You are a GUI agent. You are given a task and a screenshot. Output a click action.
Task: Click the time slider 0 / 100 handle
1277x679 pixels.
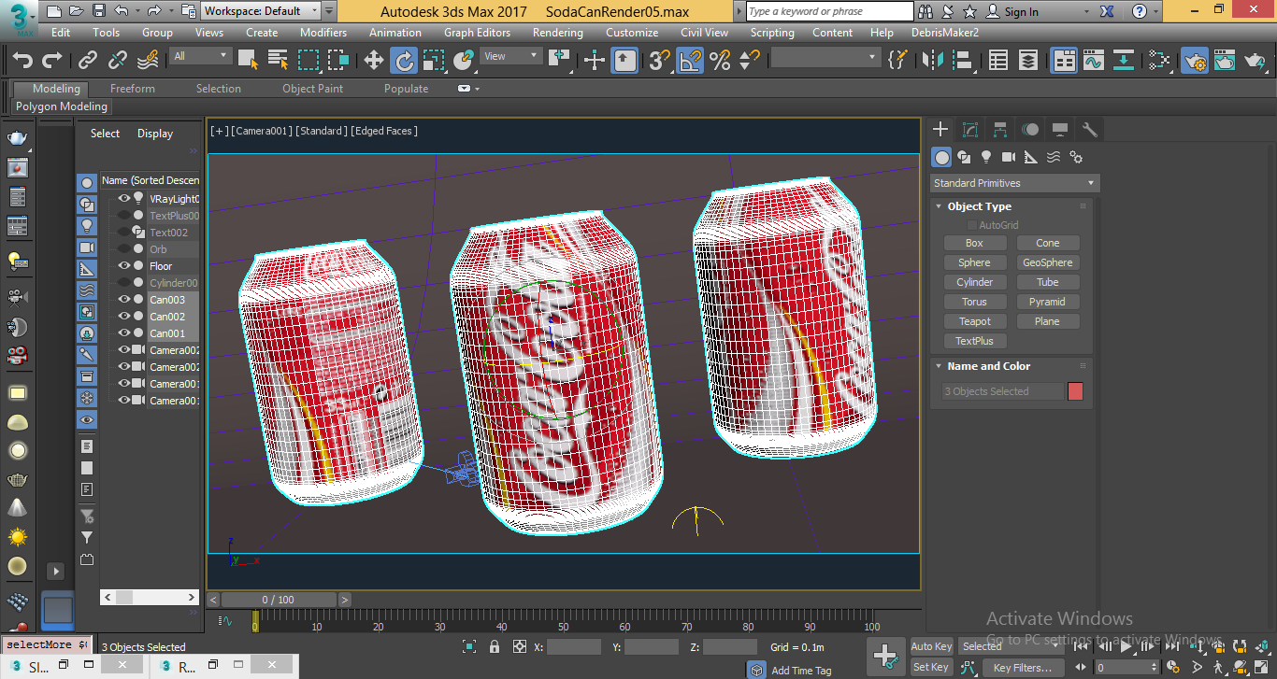click(278, 600)
